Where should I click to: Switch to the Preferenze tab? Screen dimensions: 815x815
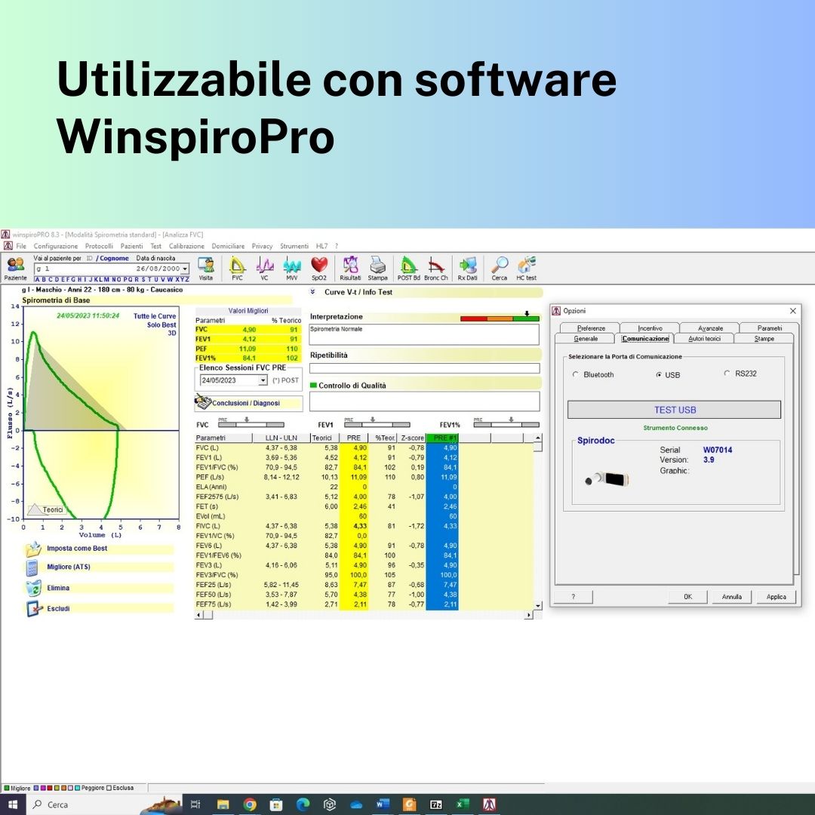[x=591, y=328]
